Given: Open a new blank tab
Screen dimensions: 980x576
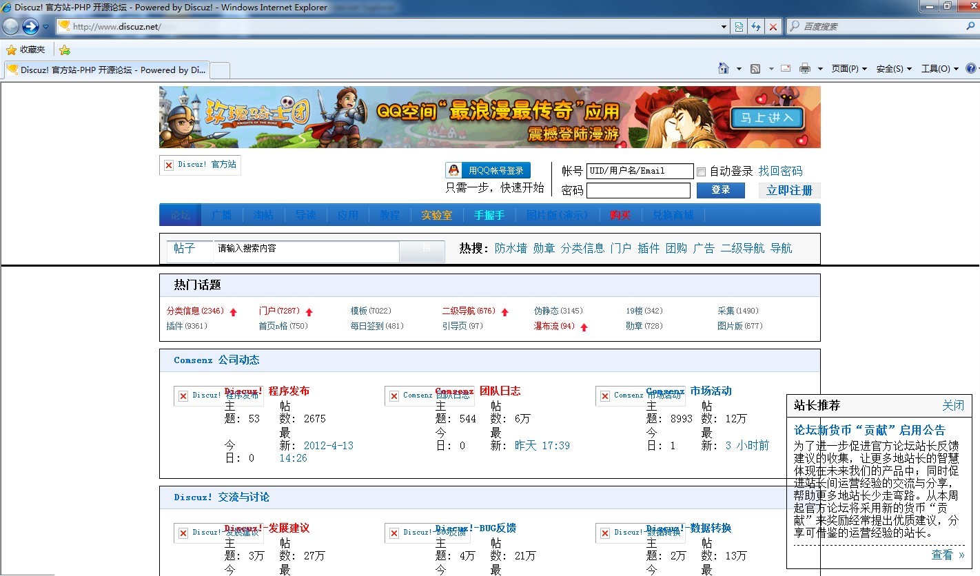Looking at the screenshot, I should (219, 70).
